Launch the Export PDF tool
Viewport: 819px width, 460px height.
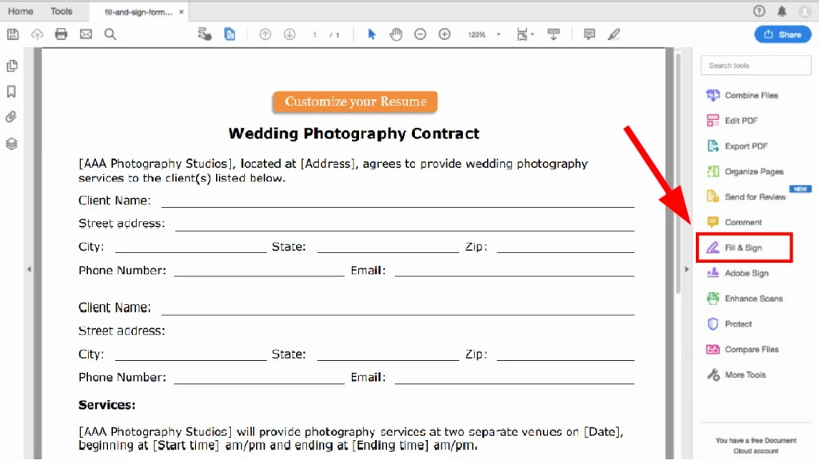coord(743,145)
